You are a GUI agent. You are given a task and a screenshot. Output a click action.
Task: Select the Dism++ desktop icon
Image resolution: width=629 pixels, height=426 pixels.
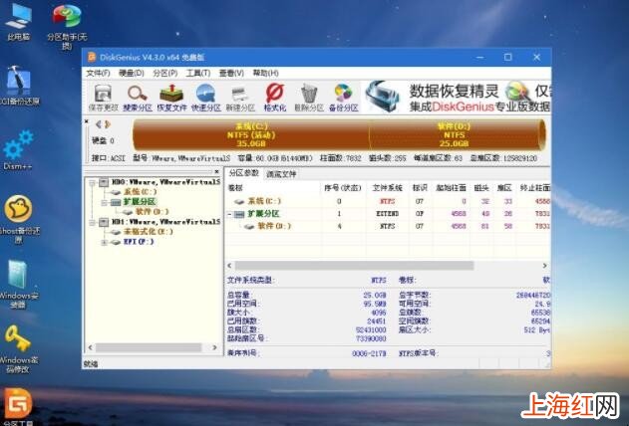(18, 149)
